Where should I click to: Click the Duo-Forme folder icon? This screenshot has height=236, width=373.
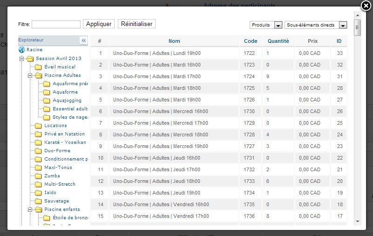pyautogui.click(x=39, y=151)
